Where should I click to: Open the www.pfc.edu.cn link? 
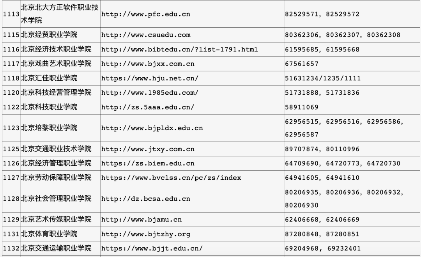[146, 14]
